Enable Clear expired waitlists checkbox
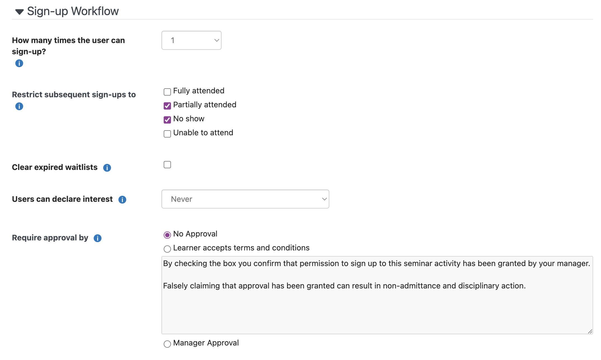 167,165
